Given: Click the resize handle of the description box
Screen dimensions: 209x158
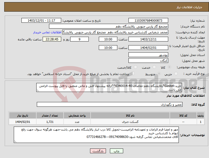Looking at the screenshot, I should click(x=38, y=90).
